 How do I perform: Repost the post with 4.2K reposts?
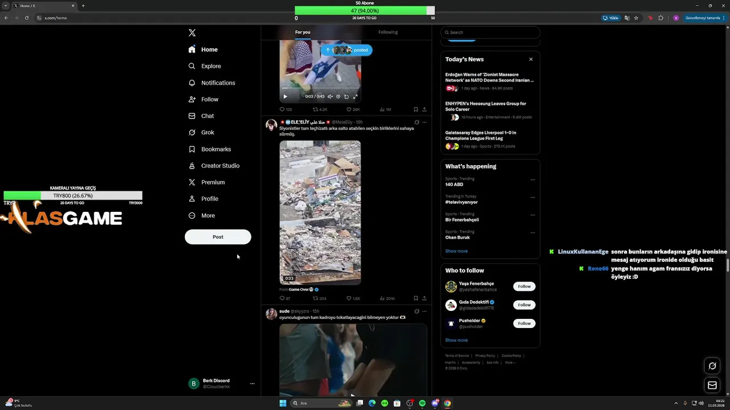[320, 109]
